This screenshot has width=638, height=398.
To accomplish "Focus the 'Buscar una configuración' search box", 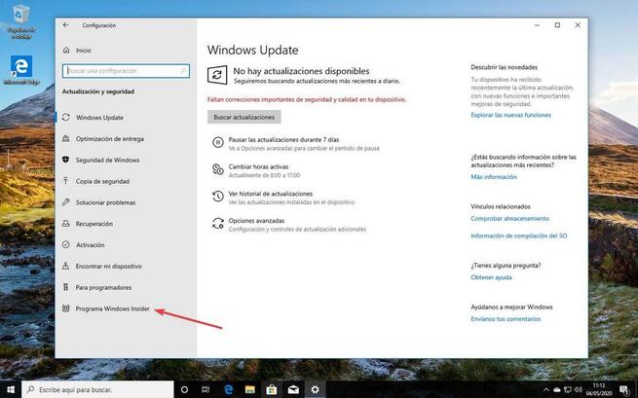I will 126,71.
